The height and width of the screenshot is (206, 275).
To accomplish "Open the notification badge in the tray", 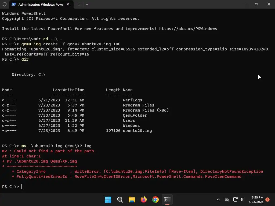I will click(x=267, y=200).
